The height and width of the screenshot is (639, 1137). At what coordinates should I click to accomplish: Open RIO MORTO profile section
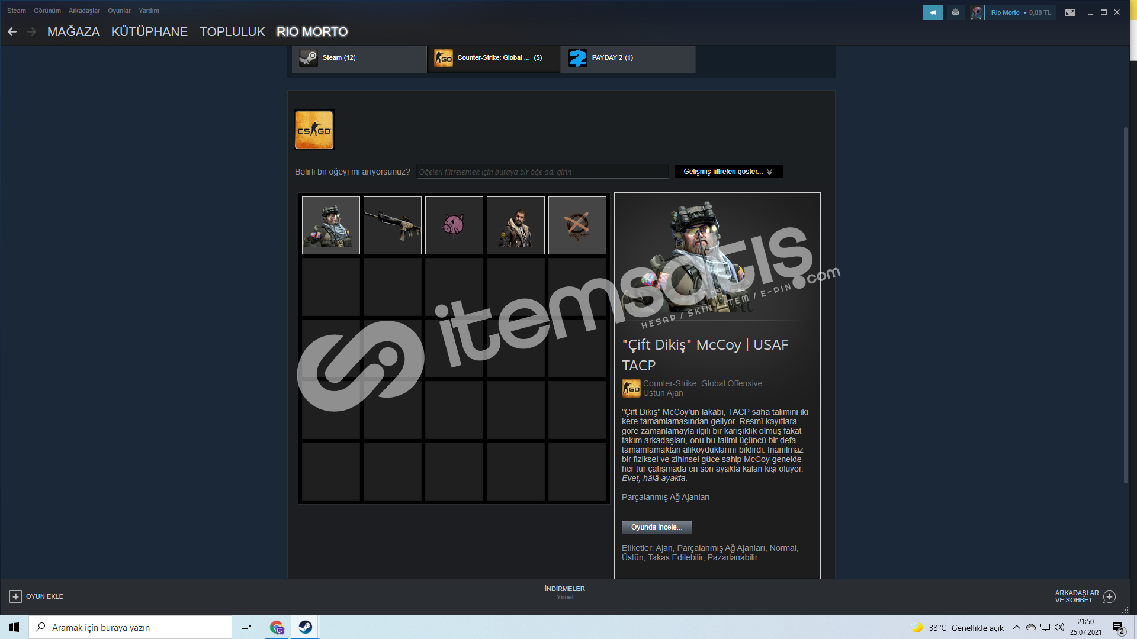[312, 32]
